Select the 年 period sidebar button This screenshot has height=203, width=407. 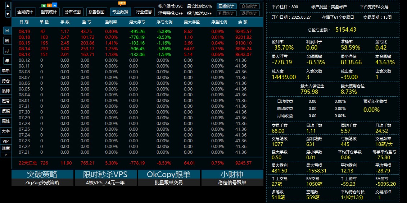click(x=7, y=61)
